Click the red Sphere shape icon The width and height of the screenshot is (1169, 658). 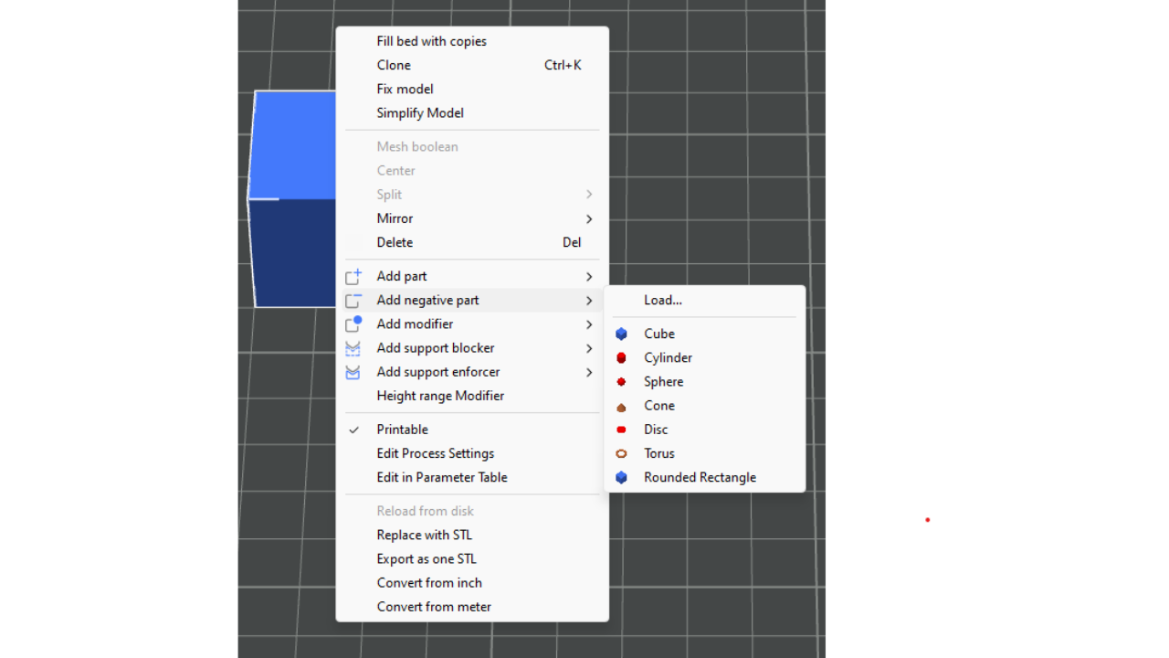pyautogui.click(x=621, y=382)
